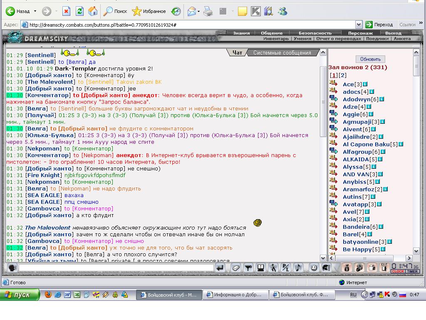Switch the display to TIMER mode
This screenshot has width=426, height=320.
click(x=412, y=271)
